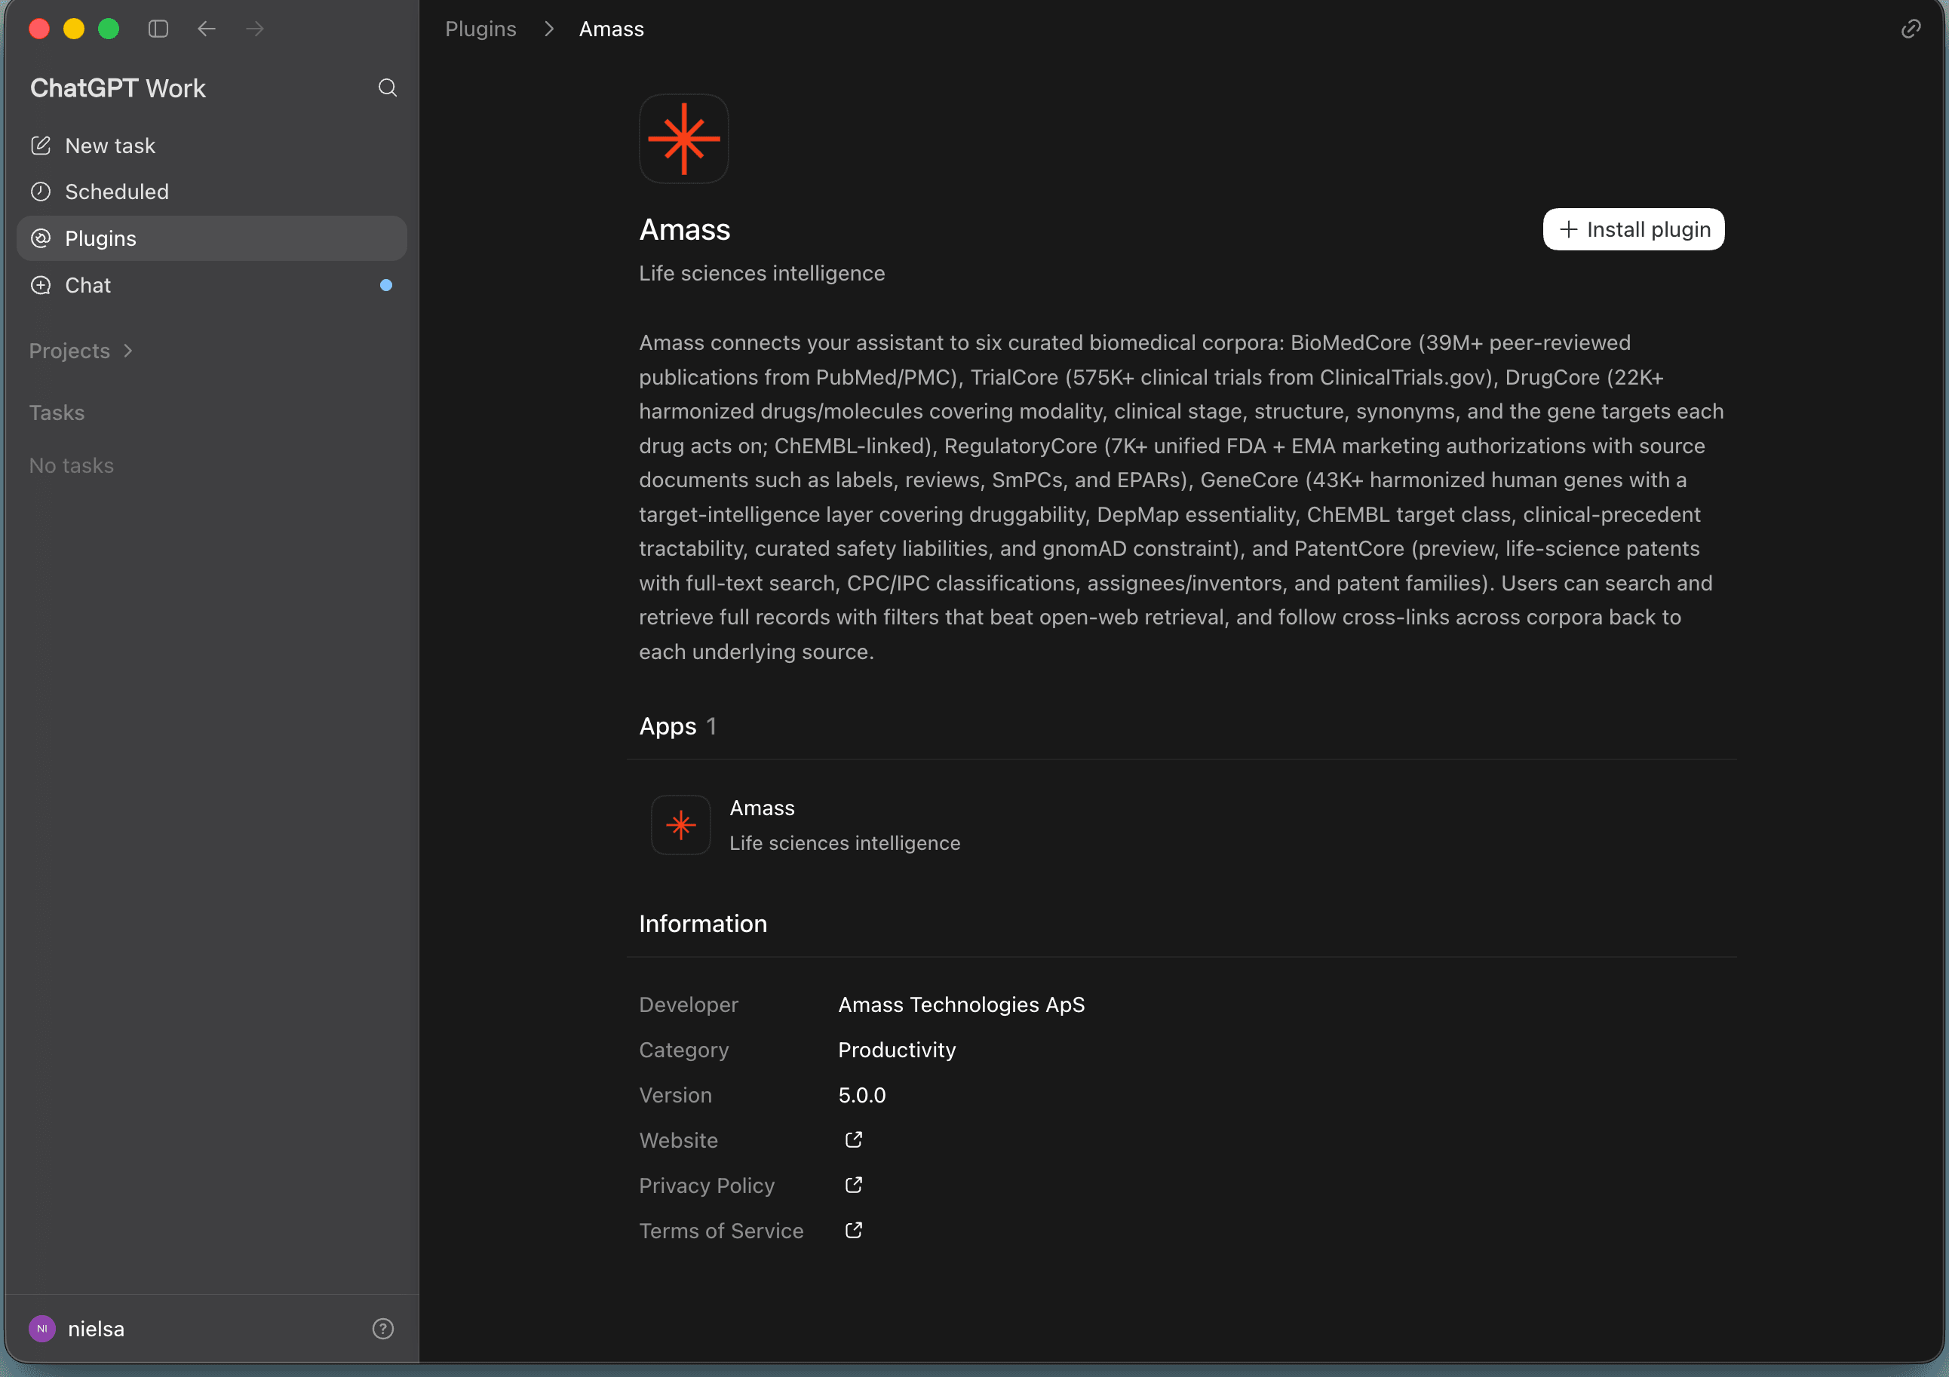The height and width of the screenshot is (1377, 1949).
Task: Click the Life sciences intelligence subtitle below title
Action: pyautogui.click(x=762, y=273)
